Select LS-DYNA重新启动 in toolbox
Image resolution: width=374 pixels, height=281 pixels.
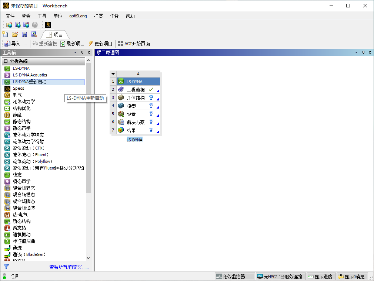point(43,82)
